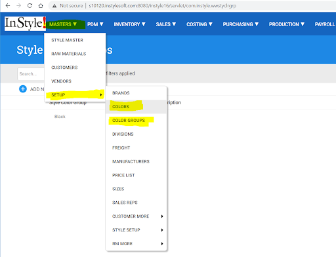Click the InStyle logo
Screen dimensions: 336x257
coord(25,23)
